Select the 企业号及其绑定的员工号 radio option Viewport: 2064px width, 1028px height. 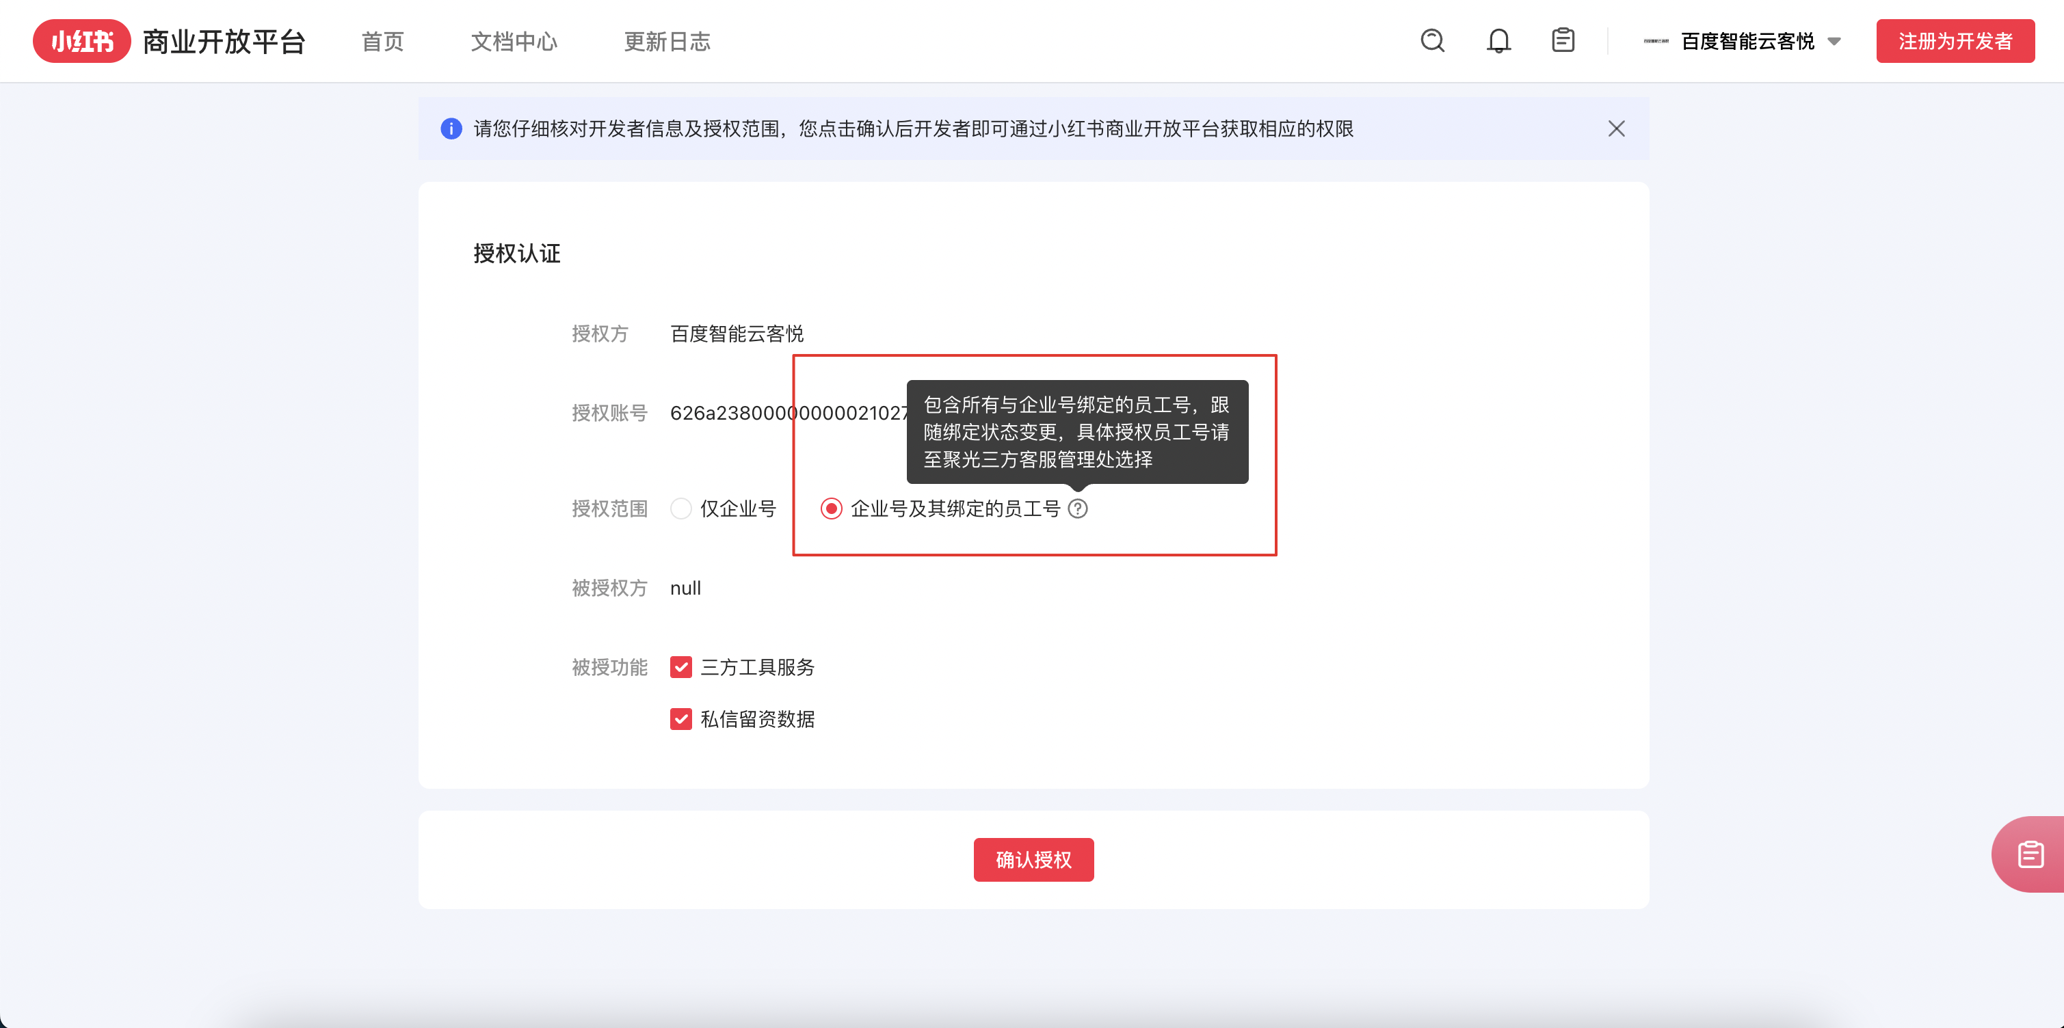point(831,509)
